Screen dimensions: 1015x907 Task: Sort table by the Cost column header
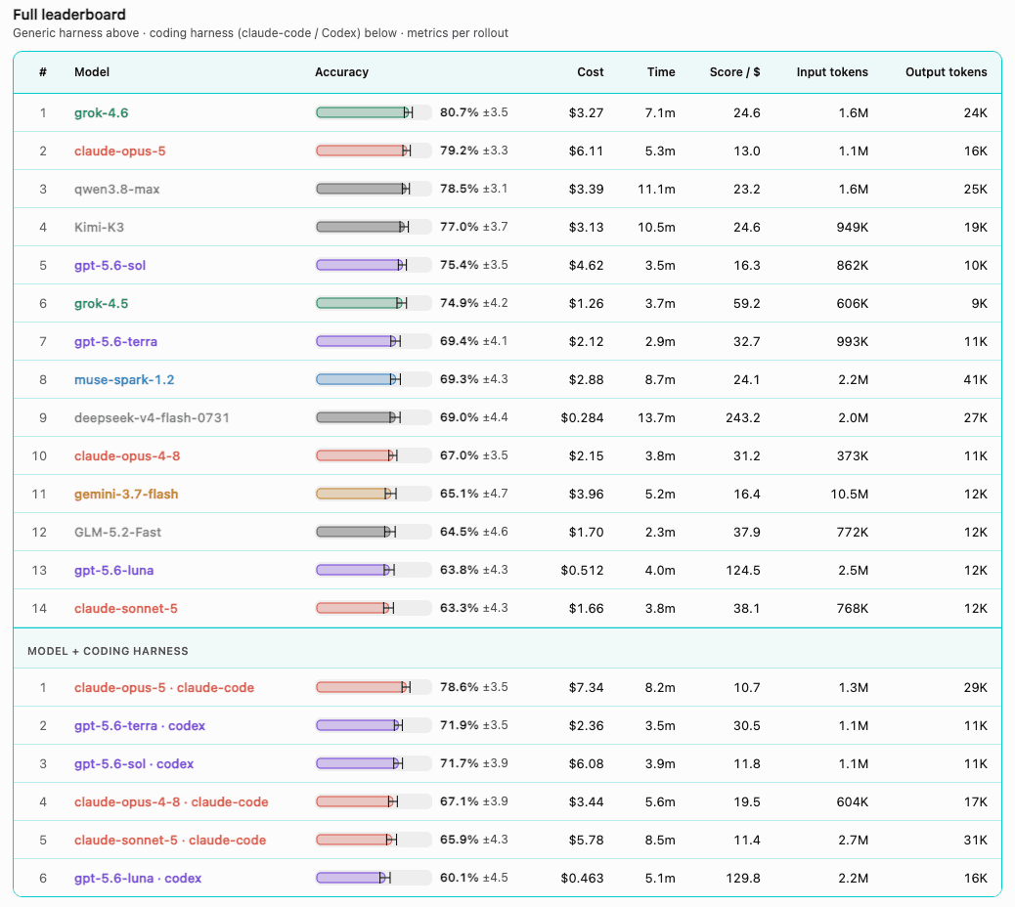(590, 72)
